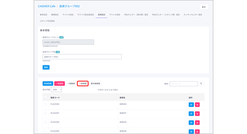Screen dimensions: 247x134
Task: Click the edit icon for PLACE007
Action: [191, 114]
